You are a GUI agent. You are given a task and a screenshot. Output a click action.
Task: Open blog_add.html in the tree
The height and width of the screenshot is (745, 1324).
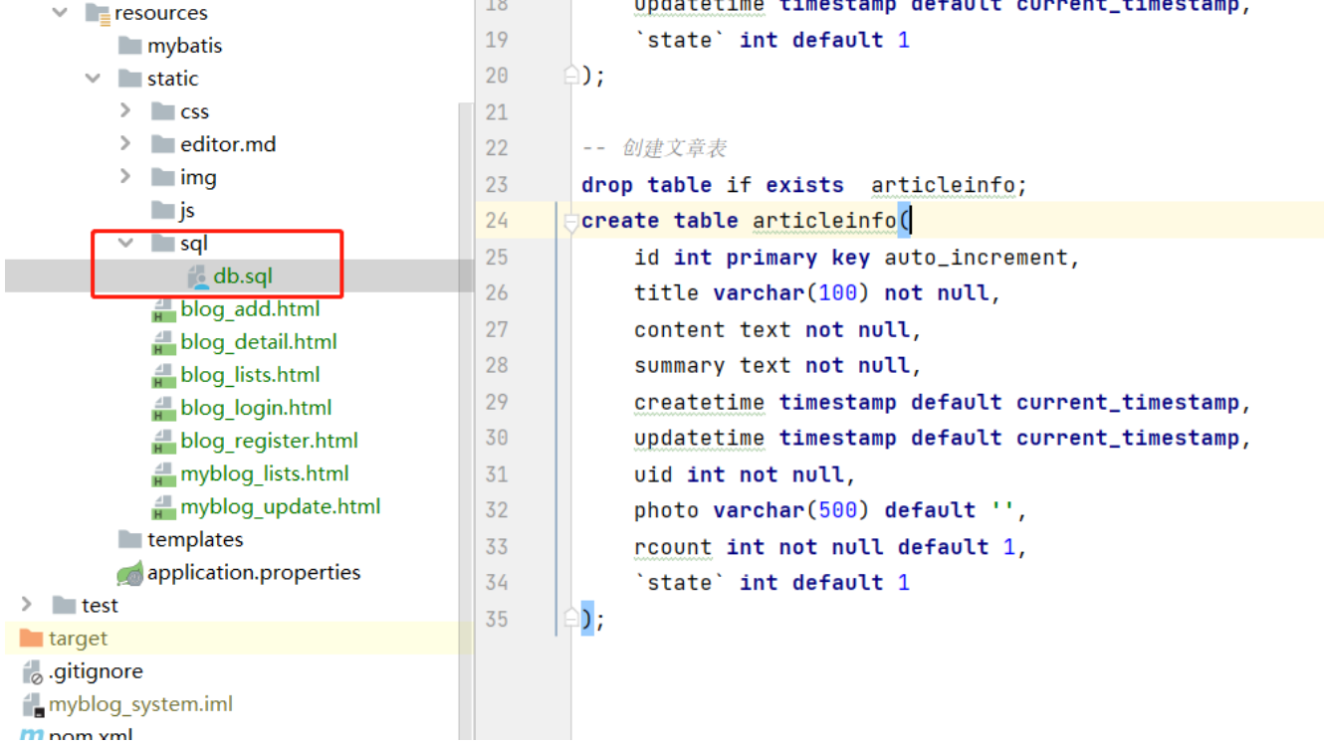point(251,309)
